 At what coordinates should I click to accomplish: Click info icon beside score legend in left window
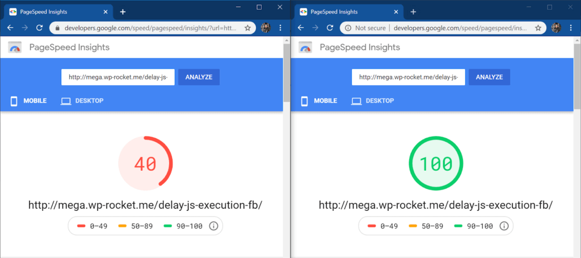(x=213, y=226)
